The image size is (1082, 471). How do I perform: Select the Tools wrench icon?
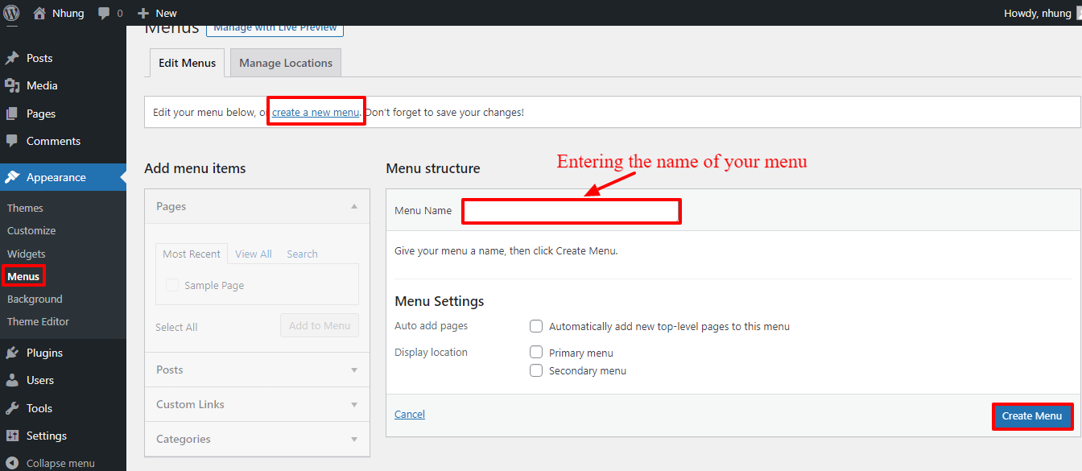point(13,407)
